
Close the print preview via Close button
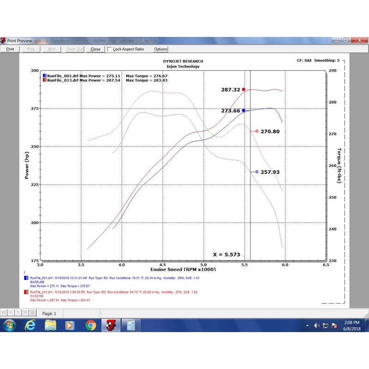(x=95, y=49)
